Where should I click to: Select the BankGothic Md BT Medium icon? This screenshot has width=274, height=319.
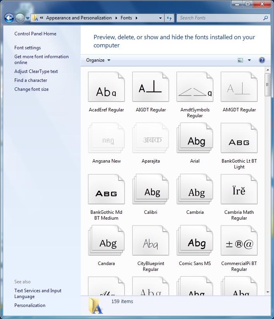pos(106,189)
